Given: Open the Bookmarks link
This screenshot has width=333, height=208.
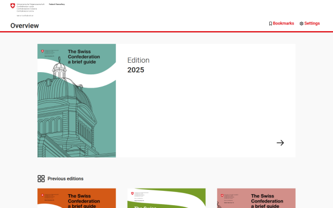Looking at the screenshot, I should click(281, 23).
